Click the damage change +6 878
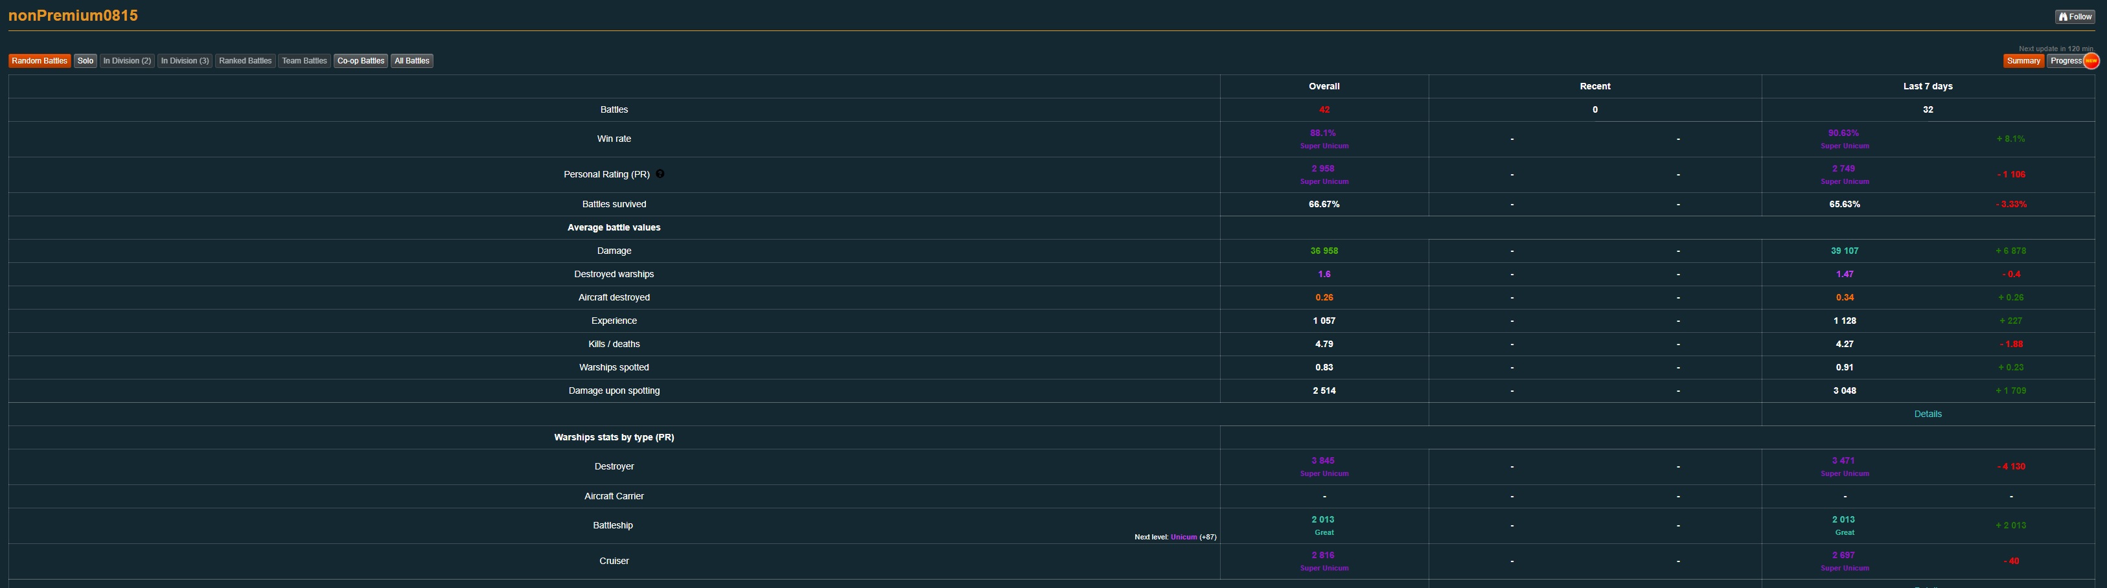Viewport: 2107px width, 588px height. click(2011, 251)
